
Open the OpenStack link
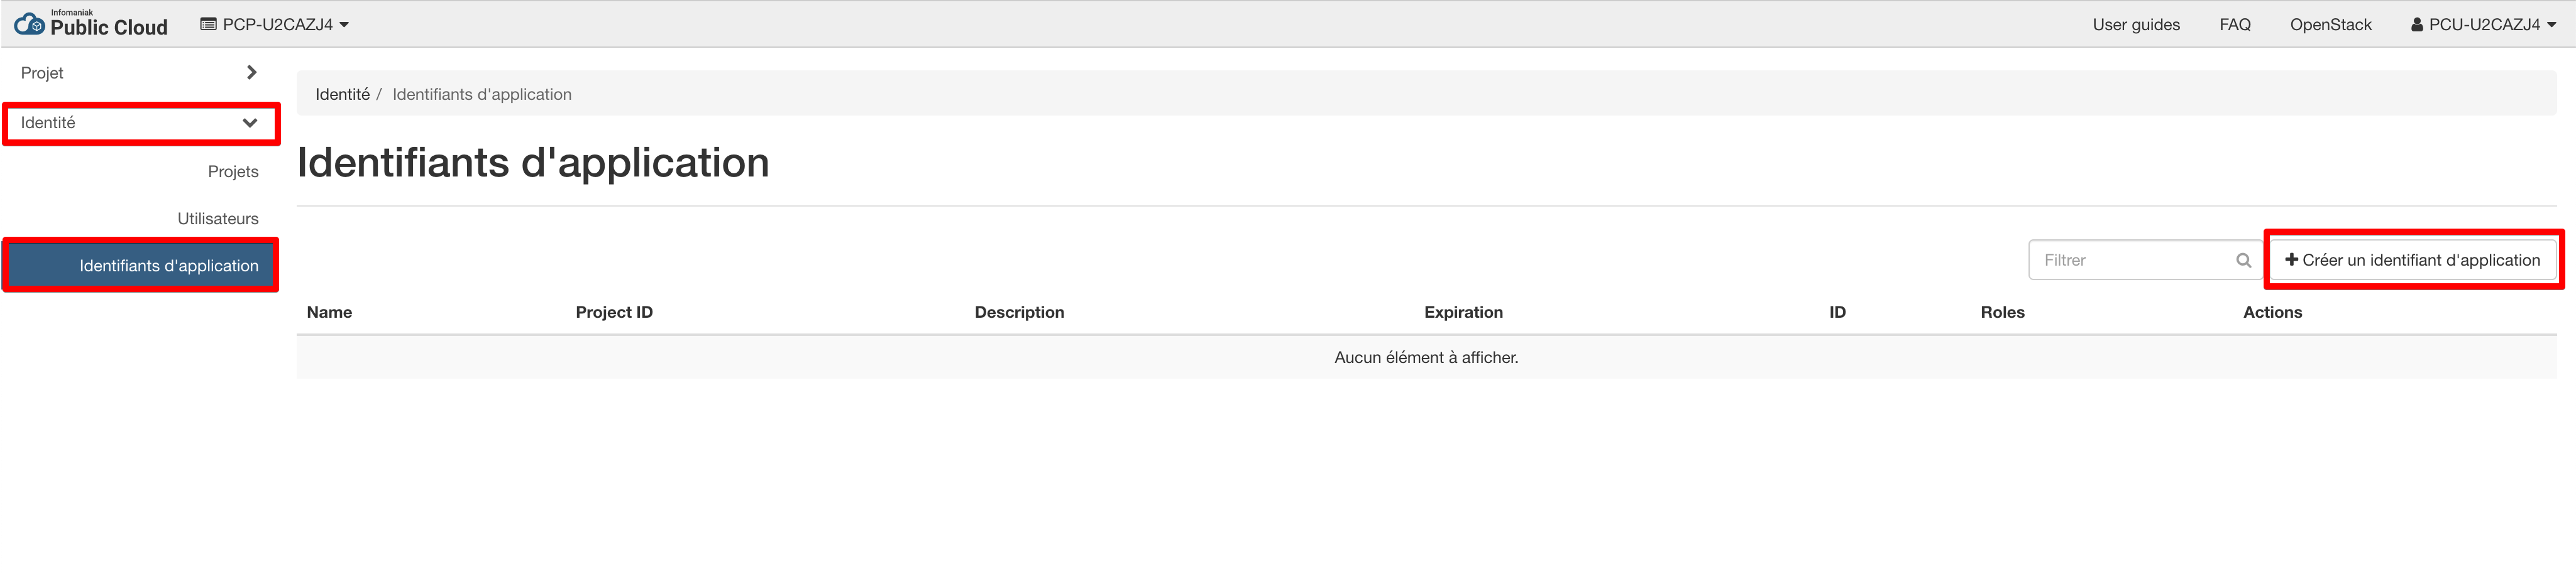(x=2329, y=25)
